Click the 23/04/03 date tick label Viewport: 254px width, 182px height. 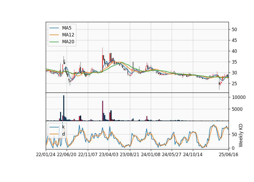tap(109, 155)
